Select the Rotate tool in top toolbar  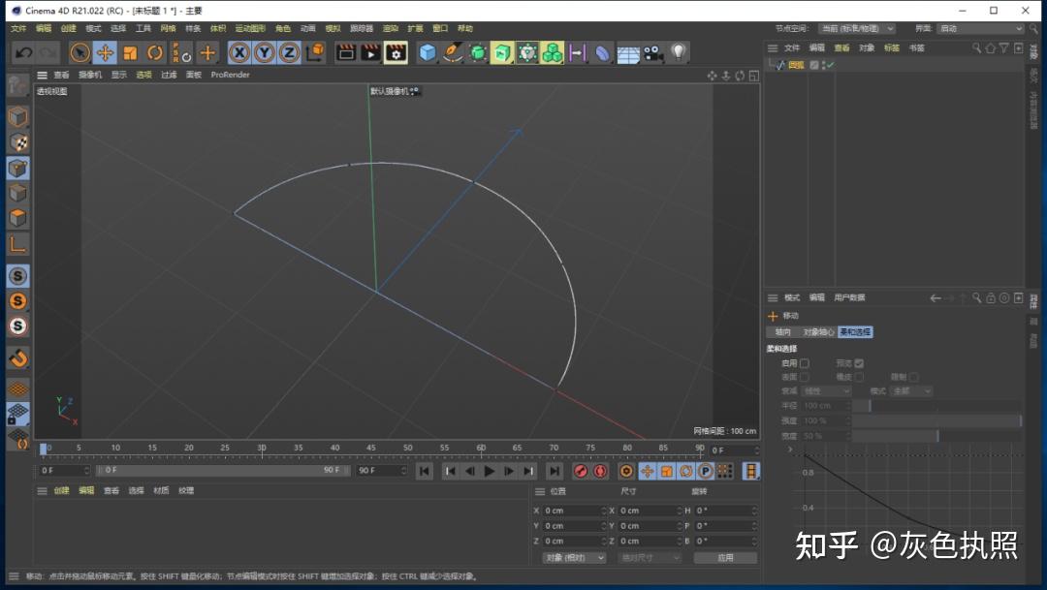[x=155, y=52]
